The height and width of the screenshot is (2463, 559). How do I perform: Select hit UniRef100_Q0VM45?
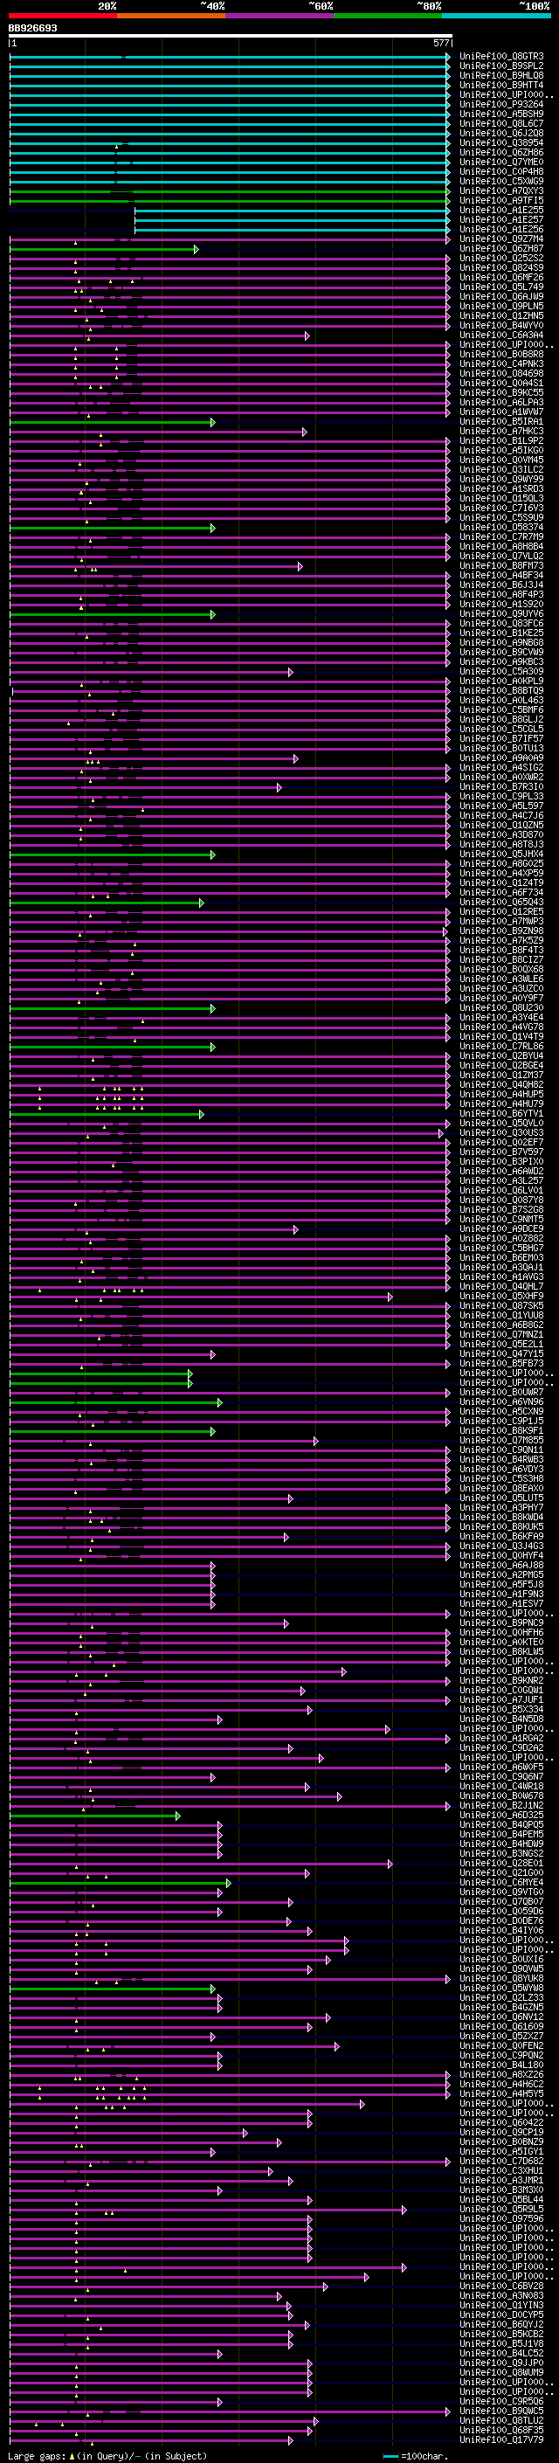[501, 460]
